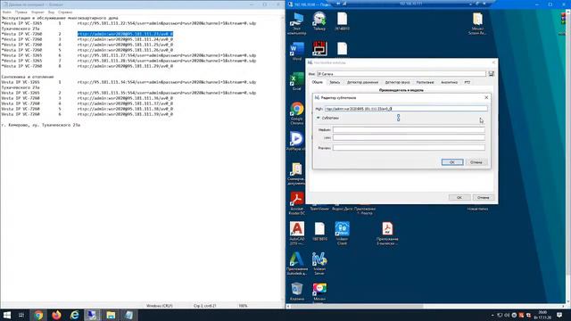Open Firefox from the local taskbar

point(56,315)
